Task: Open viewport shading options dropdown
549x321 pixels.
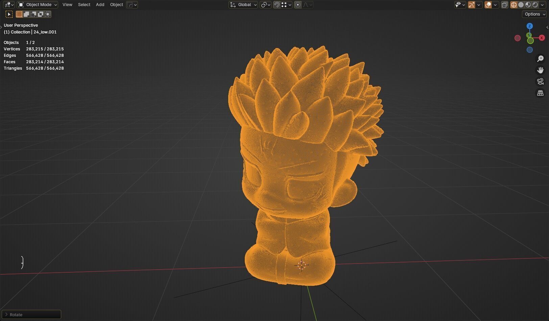Action: pos(543,5)
